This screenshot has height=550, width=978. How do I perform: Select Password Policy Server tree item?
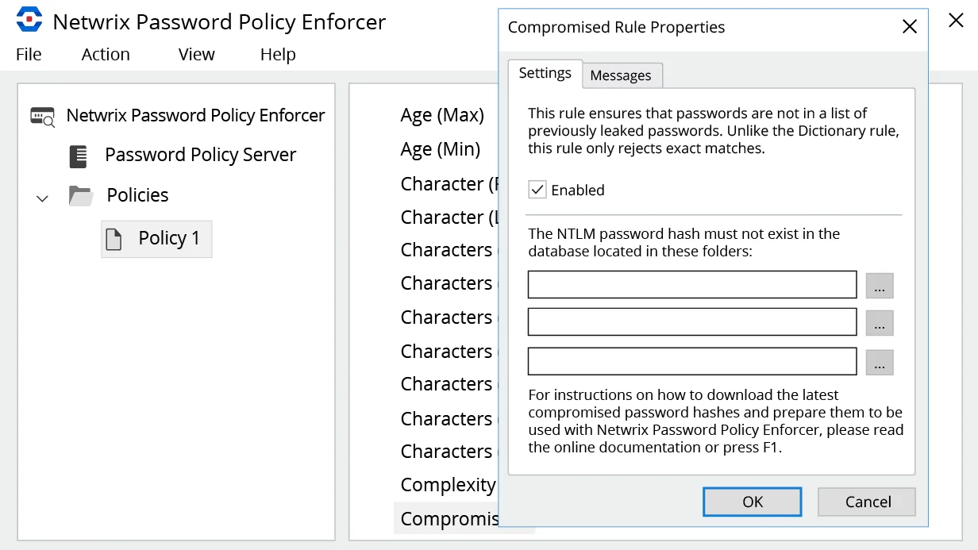(200, 155)
